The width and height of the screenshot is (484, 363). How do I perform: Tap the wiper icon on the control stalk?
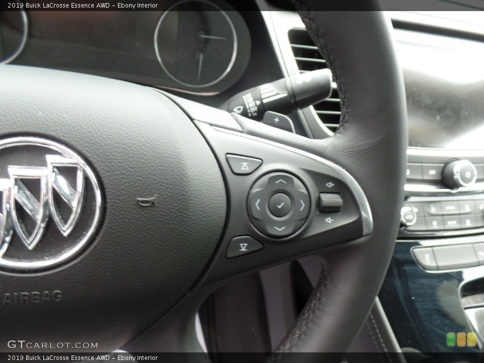click(x=238, y=109)
